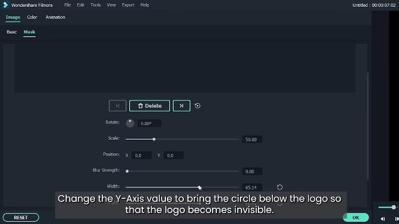399x224 pixels.
Task: Click the Scale slider handle
Action: click(x=154, y=139)
